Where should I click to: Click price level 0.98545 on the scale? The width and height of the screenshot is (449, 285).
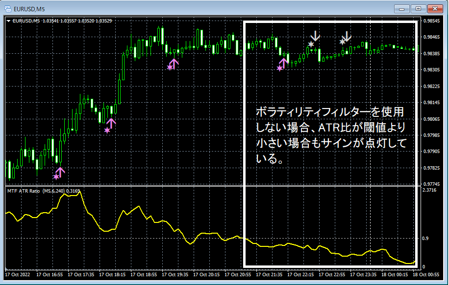[431, 21]
